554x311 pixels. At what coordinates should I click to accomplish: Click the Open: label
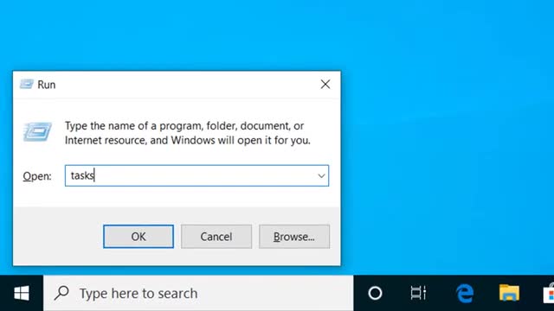(x=37, y=176)
